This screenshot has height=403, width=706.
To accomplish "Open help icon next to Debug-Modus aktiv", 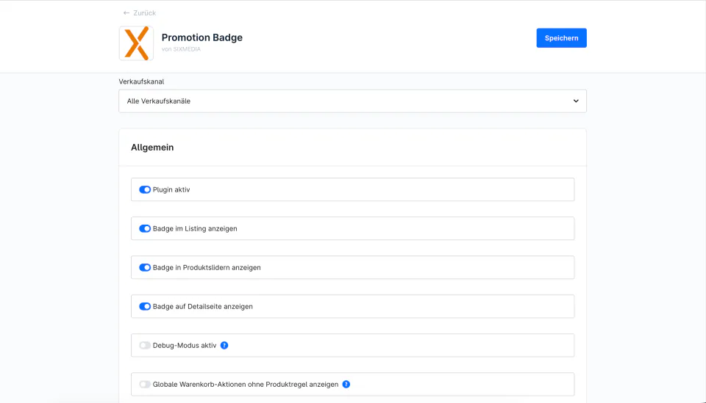I will click(x=224, y=346).
